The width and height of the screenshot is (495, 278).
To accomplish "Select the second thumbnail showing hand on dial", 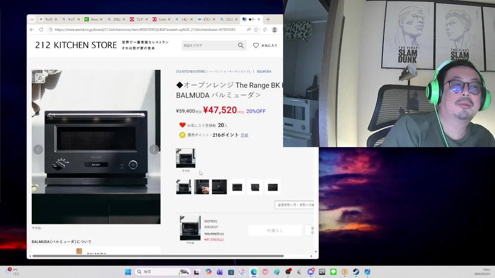I will tap(201, 187).
